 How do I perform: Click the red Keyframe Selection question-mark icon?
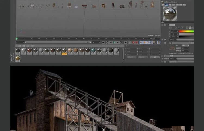click(137, 42)
